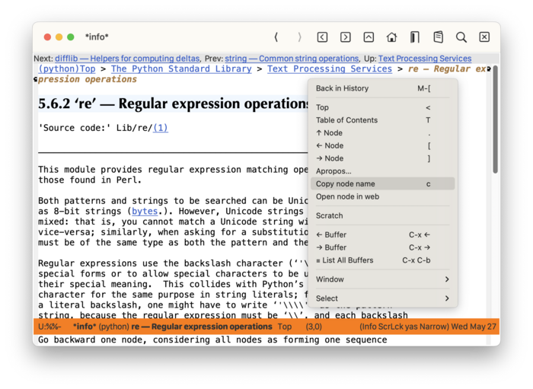Open the table of contents document icon
The height and width of the screenshot is (389, 533).
point(438,37)
